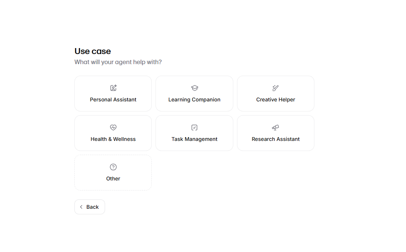Image resolution: width=406 pixels, height=252 pixels.
Task: Click the left chevron beside Back
Action: pos(81,207)
